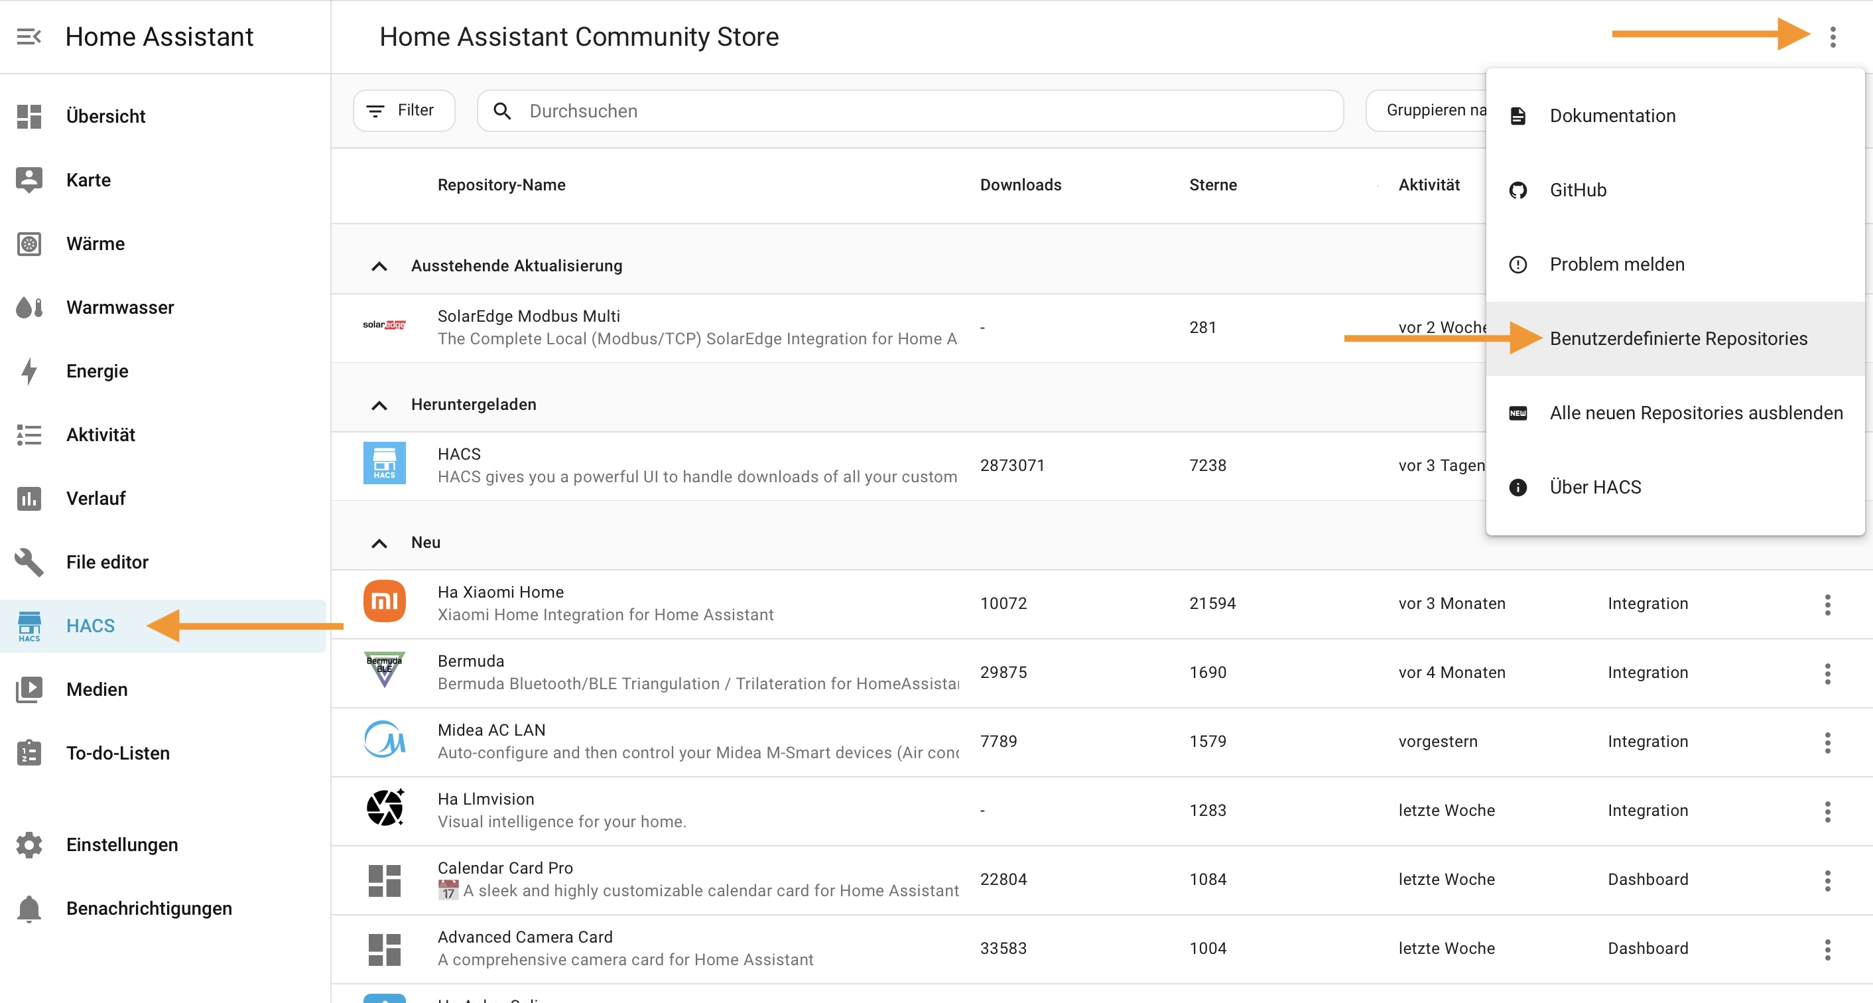The width and height of the screenshot is (1873, 1003).
Task: Open the Einstellungen gear icon
Action: tap(29, 844)
